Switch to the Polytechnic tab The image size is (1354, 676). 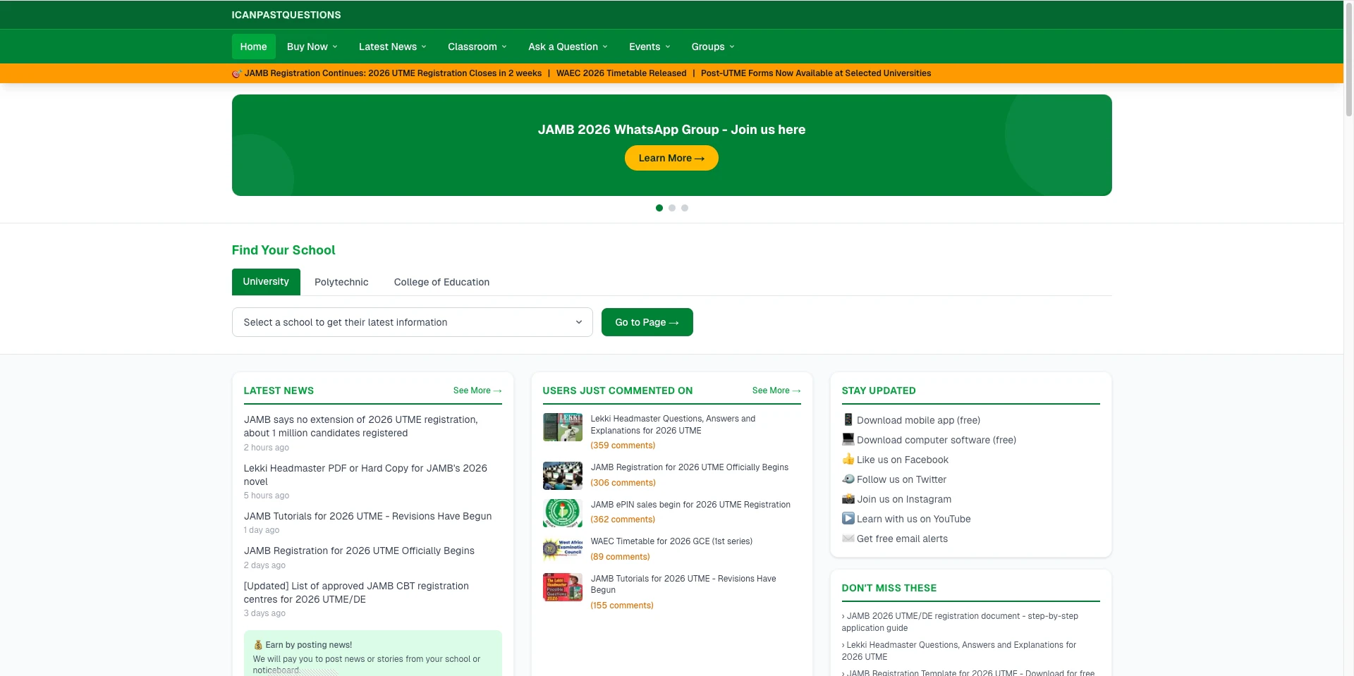(x=341, y=282)
